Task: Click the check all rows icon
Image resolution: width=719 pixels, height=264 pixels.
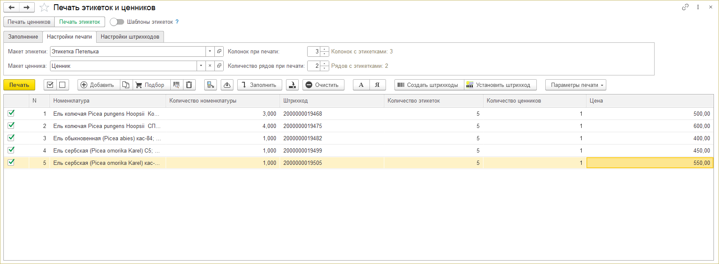Action: (50, 85)
